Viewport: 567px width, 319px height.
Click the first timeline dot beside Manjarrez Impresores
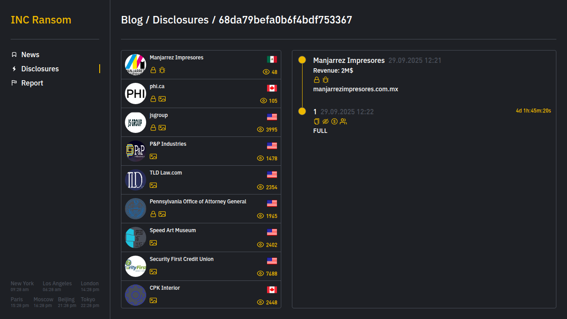(302, 60)
